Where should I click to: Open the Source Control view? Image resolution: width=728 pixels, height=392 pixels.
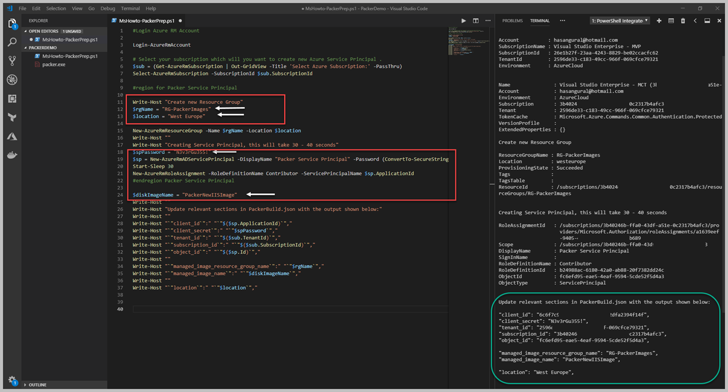(x=12, y=61)
